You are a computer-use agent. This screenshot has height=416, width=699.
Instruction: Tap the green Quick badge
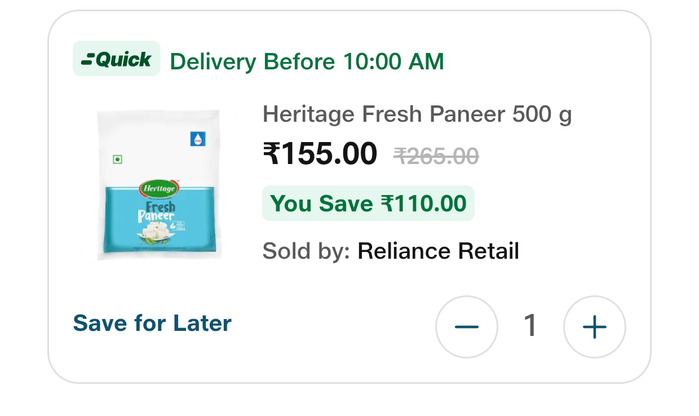pyautogui.click(x=117, y=59)
